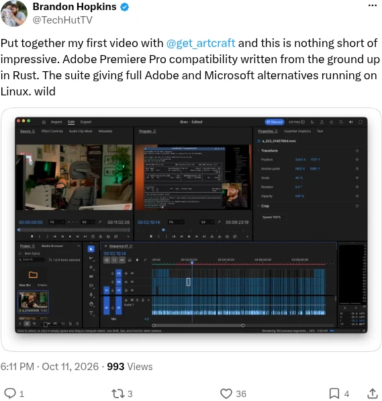Reset the Transform properties
The height and width of the screenshot is (401, 382).
pyautogui.click(x=357, y=151)
